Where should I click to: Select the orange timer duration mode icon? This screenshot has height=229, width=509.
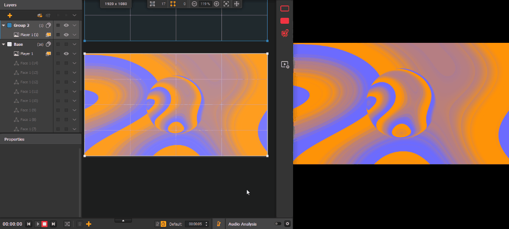[x=164, y=224]
